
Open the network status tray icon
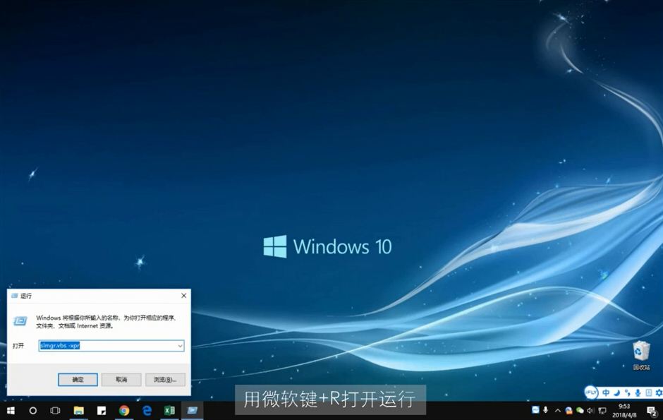(x=602, y=410)
